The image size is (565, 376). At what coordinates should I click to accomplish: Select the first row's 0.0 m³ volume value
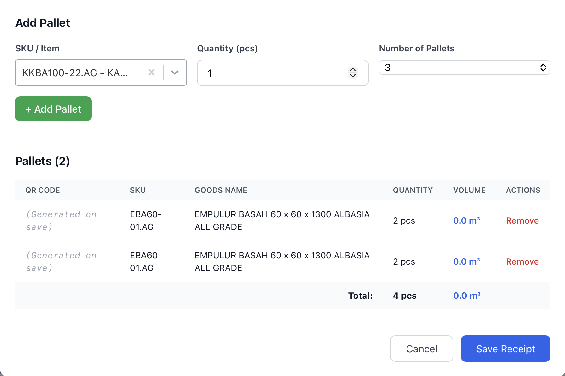point(467,221)
